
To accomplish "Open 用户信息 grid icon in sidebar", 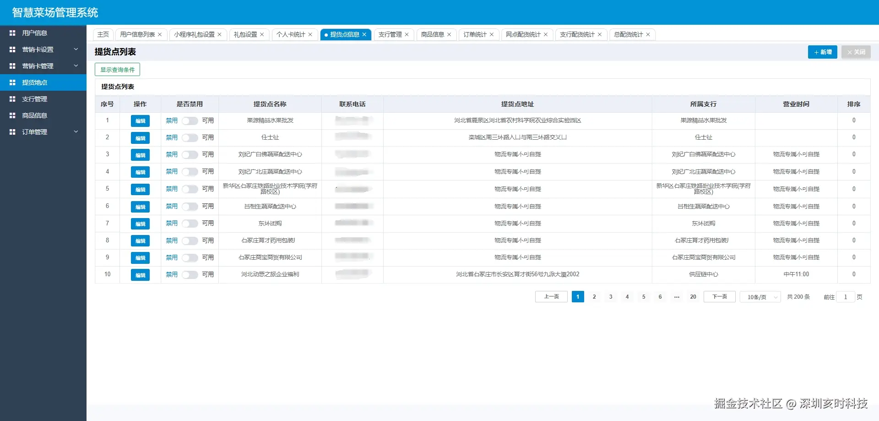I will pyautogui.click(x=12, y=33).
